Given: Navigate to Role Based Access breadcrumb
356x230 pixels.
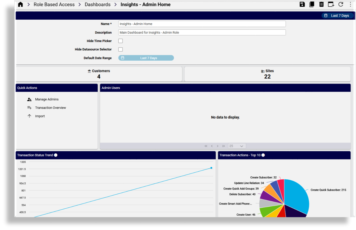Looking at the screenshot, I should [54, 4].
